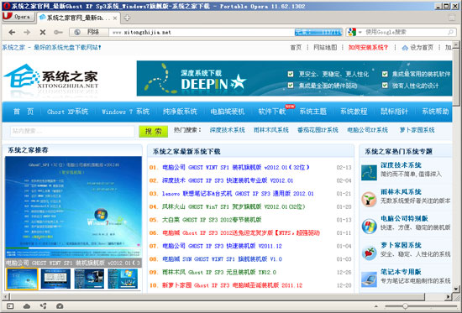
Task: Open 鼠标指针 navigation item
Action: (x=394, y=112)
